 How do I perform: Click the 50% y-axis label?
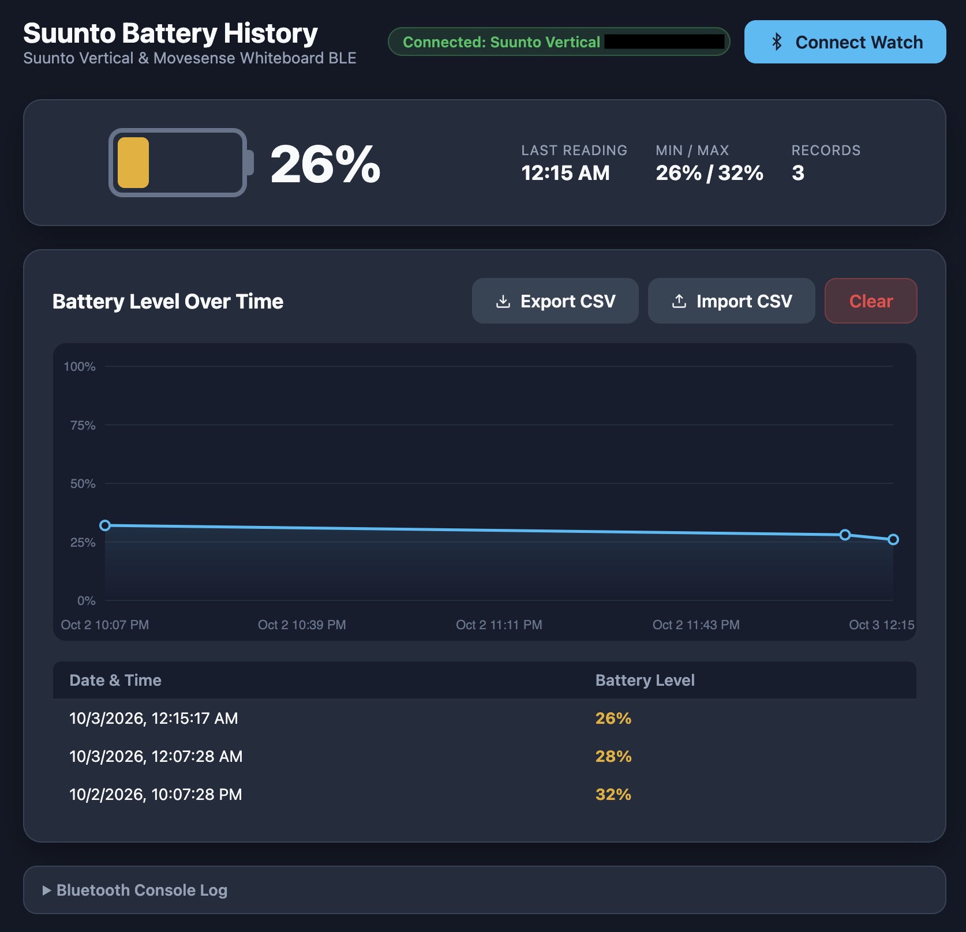(x=83, y=484)
